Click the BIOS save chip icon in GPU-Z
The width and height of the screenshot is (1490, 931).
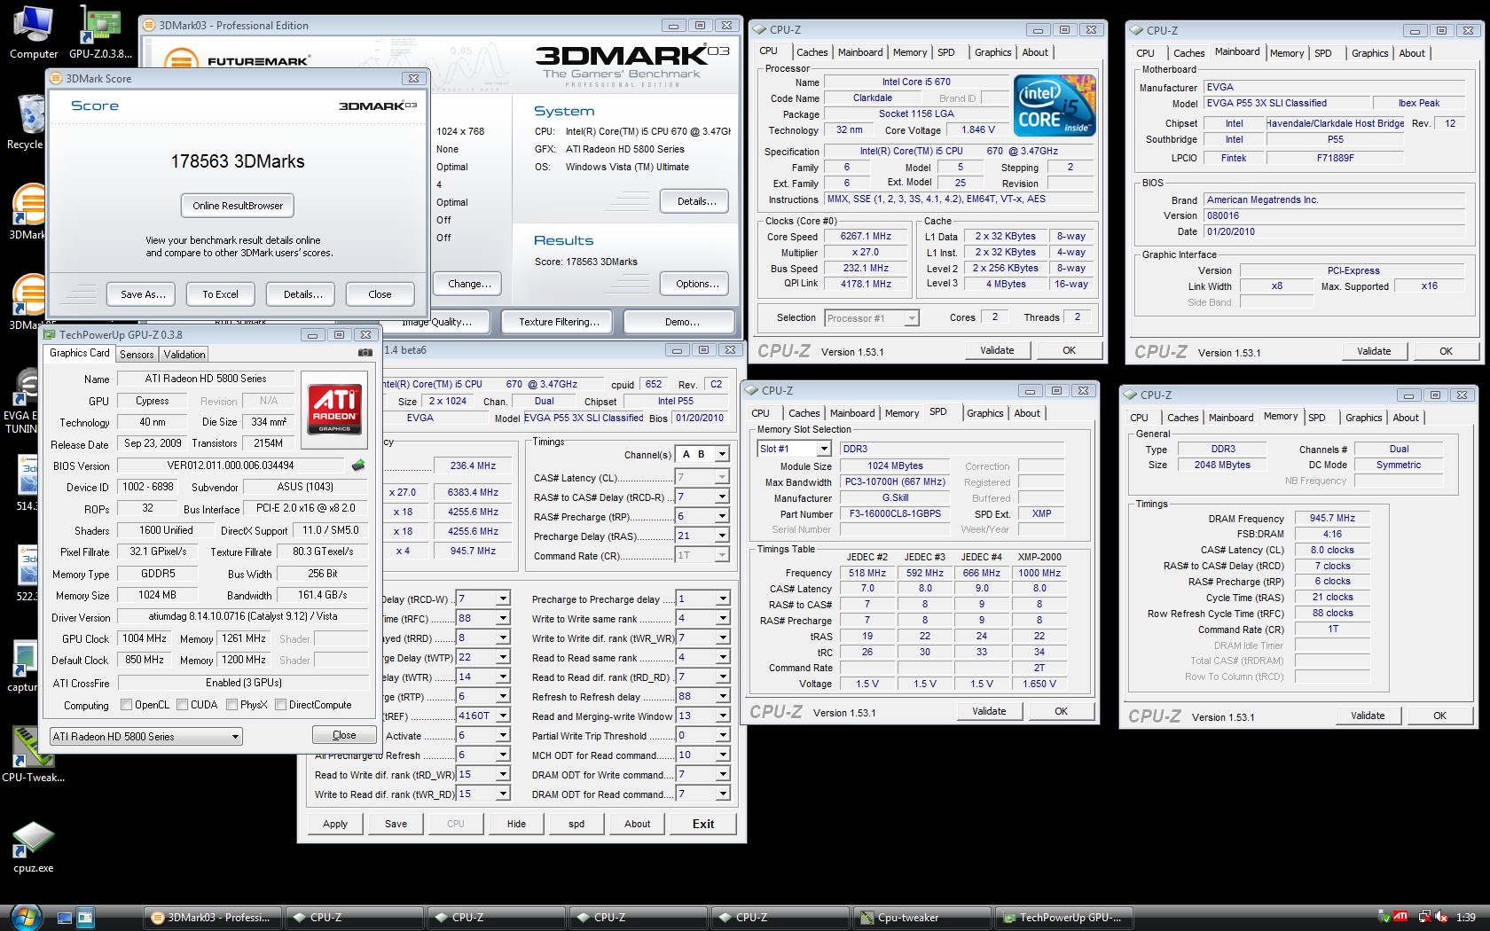pos(358,465)
